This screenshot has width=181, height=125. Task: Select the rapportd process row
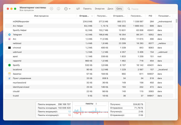click(89, 61)
